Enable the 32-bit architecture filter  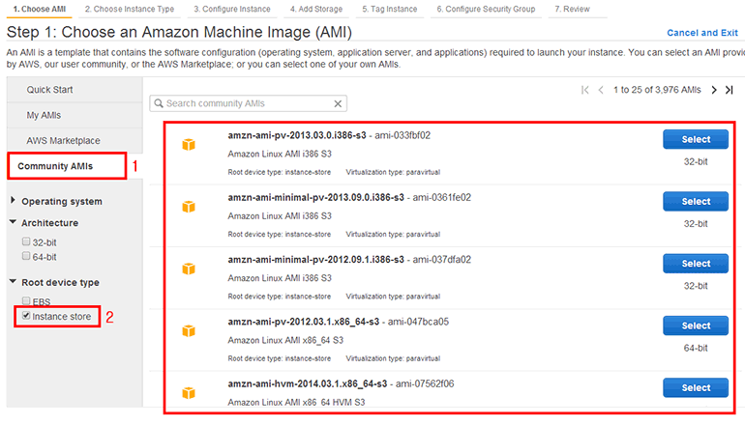tap(26, 242)
